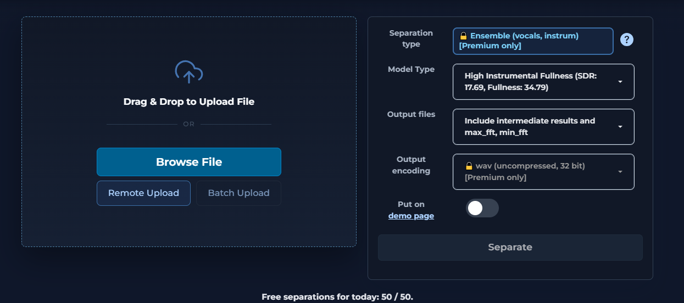684x303 pixels.
Task: Click the "Drag & Drop to Upload File" text
Action: coord(189,102)
